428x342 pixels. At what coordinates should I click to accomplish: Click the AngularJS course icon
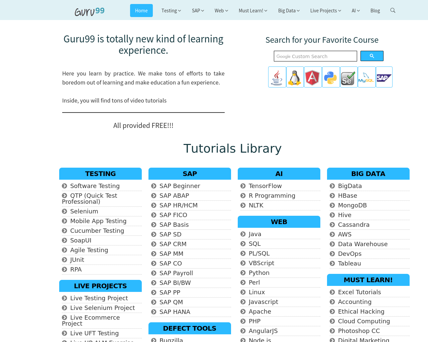pos(313,77)
